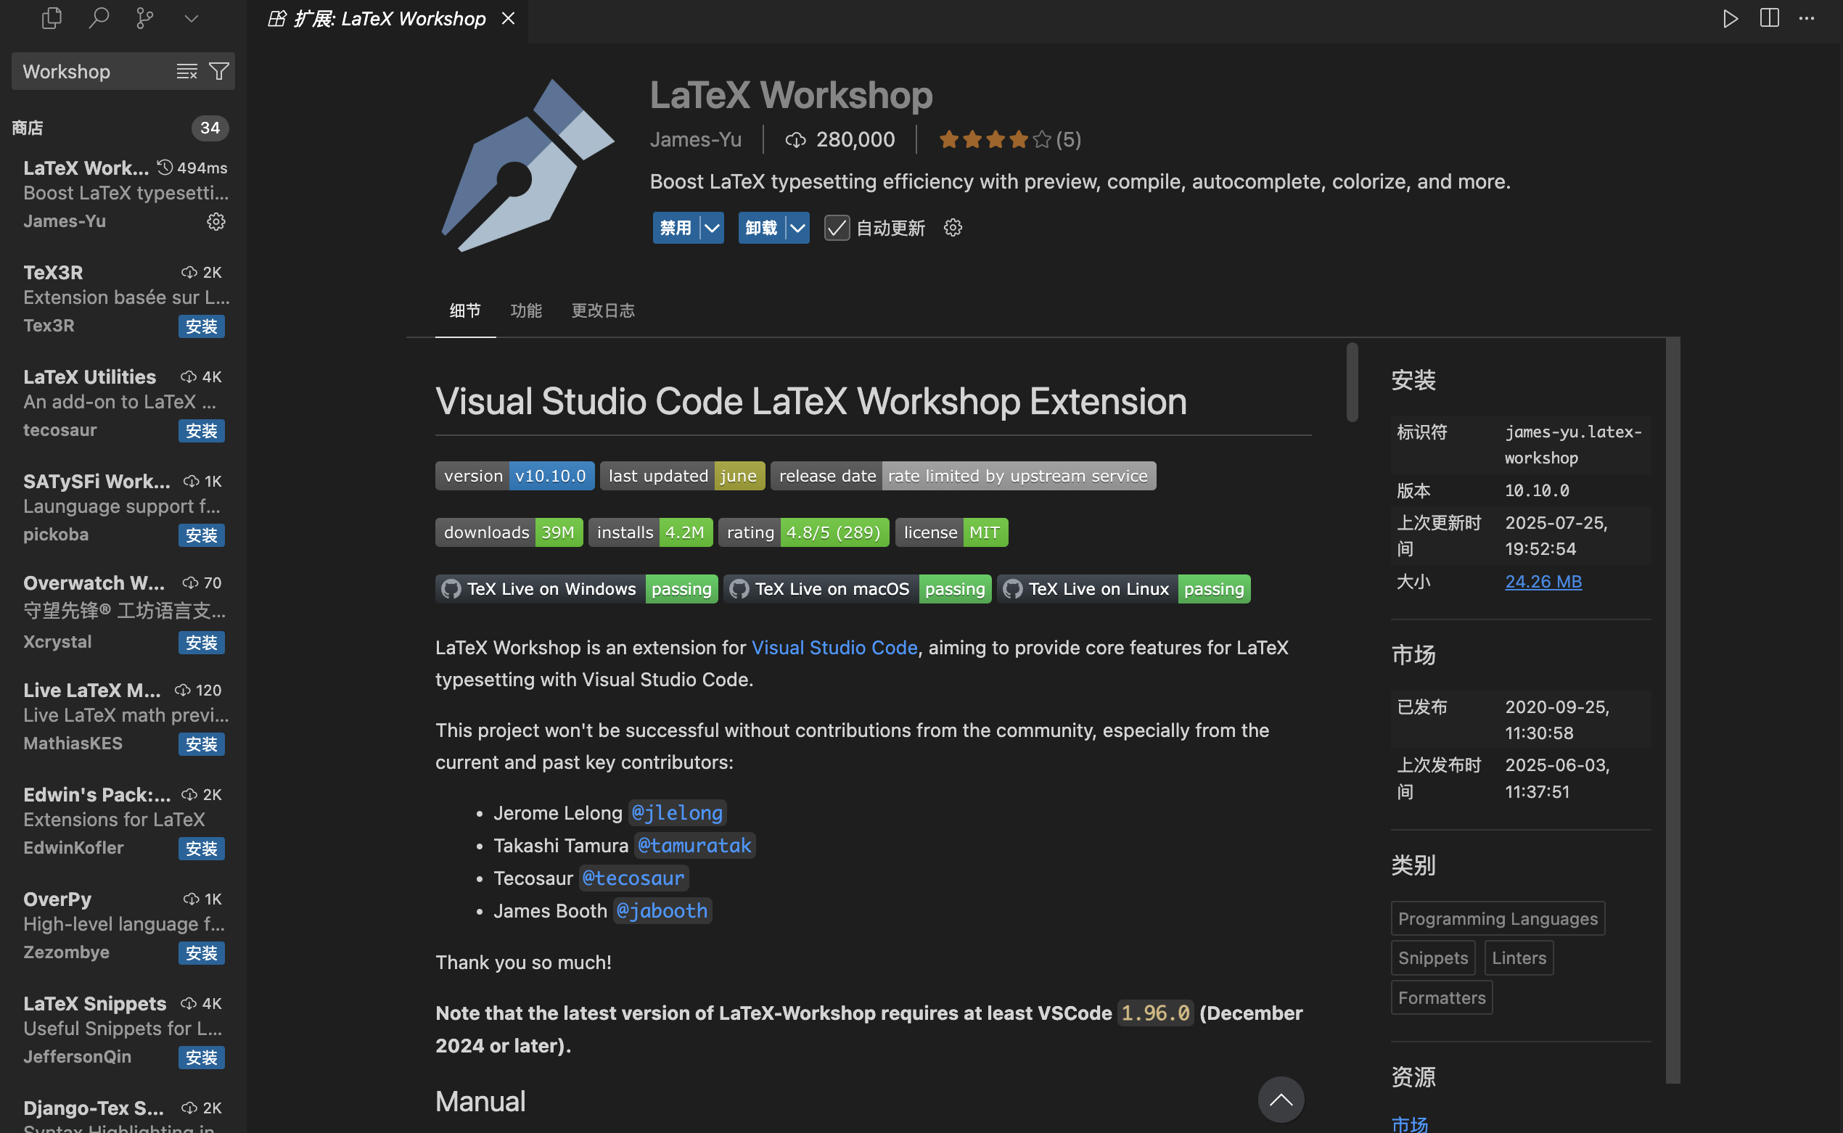Open the extension filter funnel icon
Image resolution: width=1843 pixels, height=1133 pixels.
click(219, 71)
